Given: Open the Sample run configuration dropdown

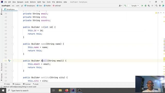Looking at the screenshot, I should click(134, 6).
